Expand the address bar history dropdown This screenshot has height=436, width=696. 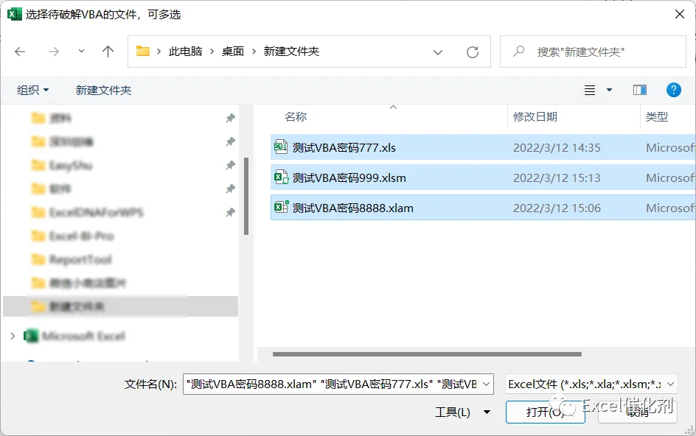438,52
